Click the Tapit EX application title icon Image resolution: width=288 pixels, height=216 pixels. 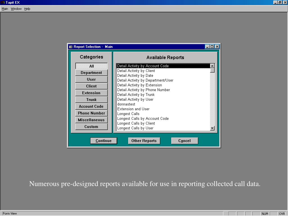[x=3, y=2]
